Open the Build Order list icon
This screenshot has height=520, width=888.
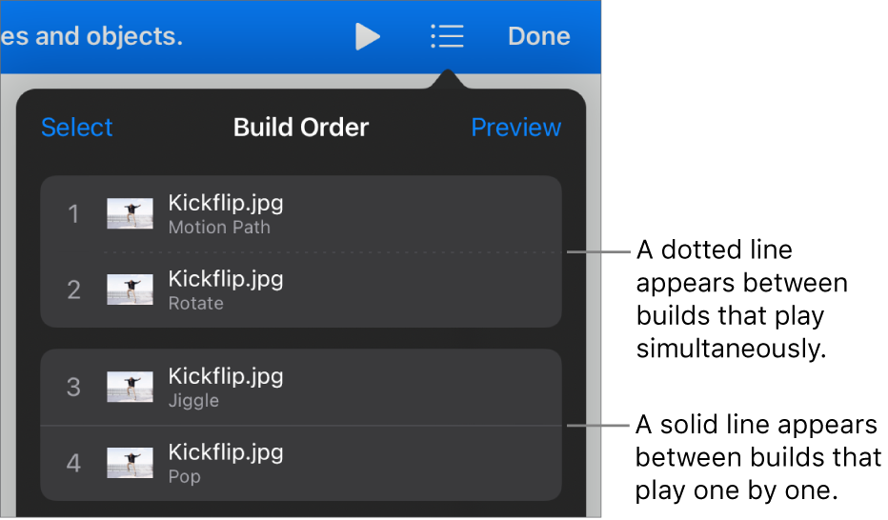click(447, 37)
